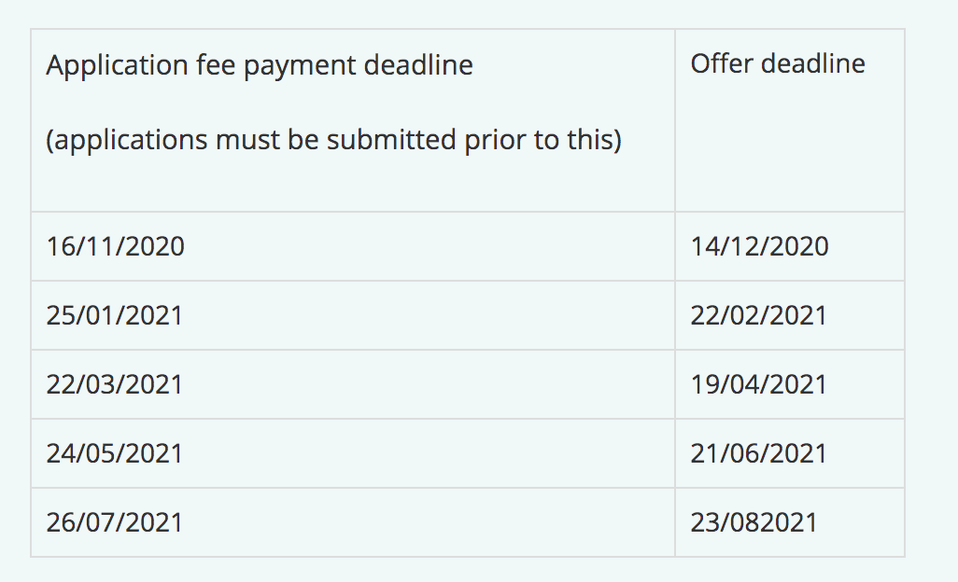The image size is (958, 582).
Task: Click offer deadline 14/12/2020
Action: coord(759,246)
